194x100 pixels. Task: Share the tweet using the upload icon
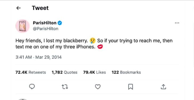click(163, 87)
